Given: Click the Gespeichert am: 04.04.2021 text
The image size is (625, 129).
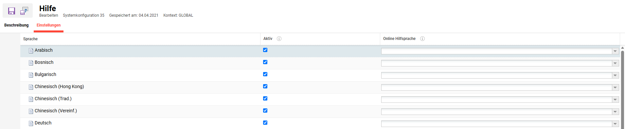Looking at the screenshot, I should coord(134,15).
